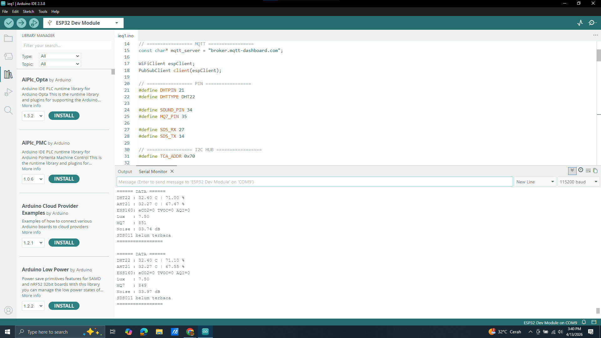The width and height of the screenshot is (601, 338).
Task: Select the Library Manager sidebar icon
Action: [x=8, y=74]
